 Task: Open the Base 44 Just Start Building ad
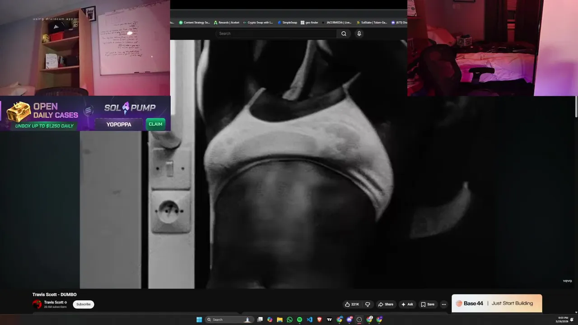(497, 303)
